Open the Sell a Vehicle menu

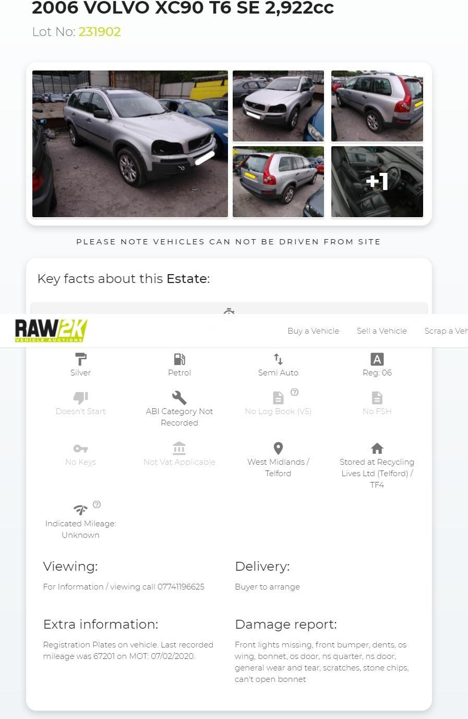[x=381, y=331]
